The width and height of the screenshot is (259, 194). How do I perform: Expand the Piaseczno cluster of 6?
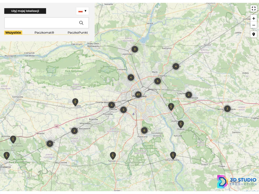click(144, 131)
